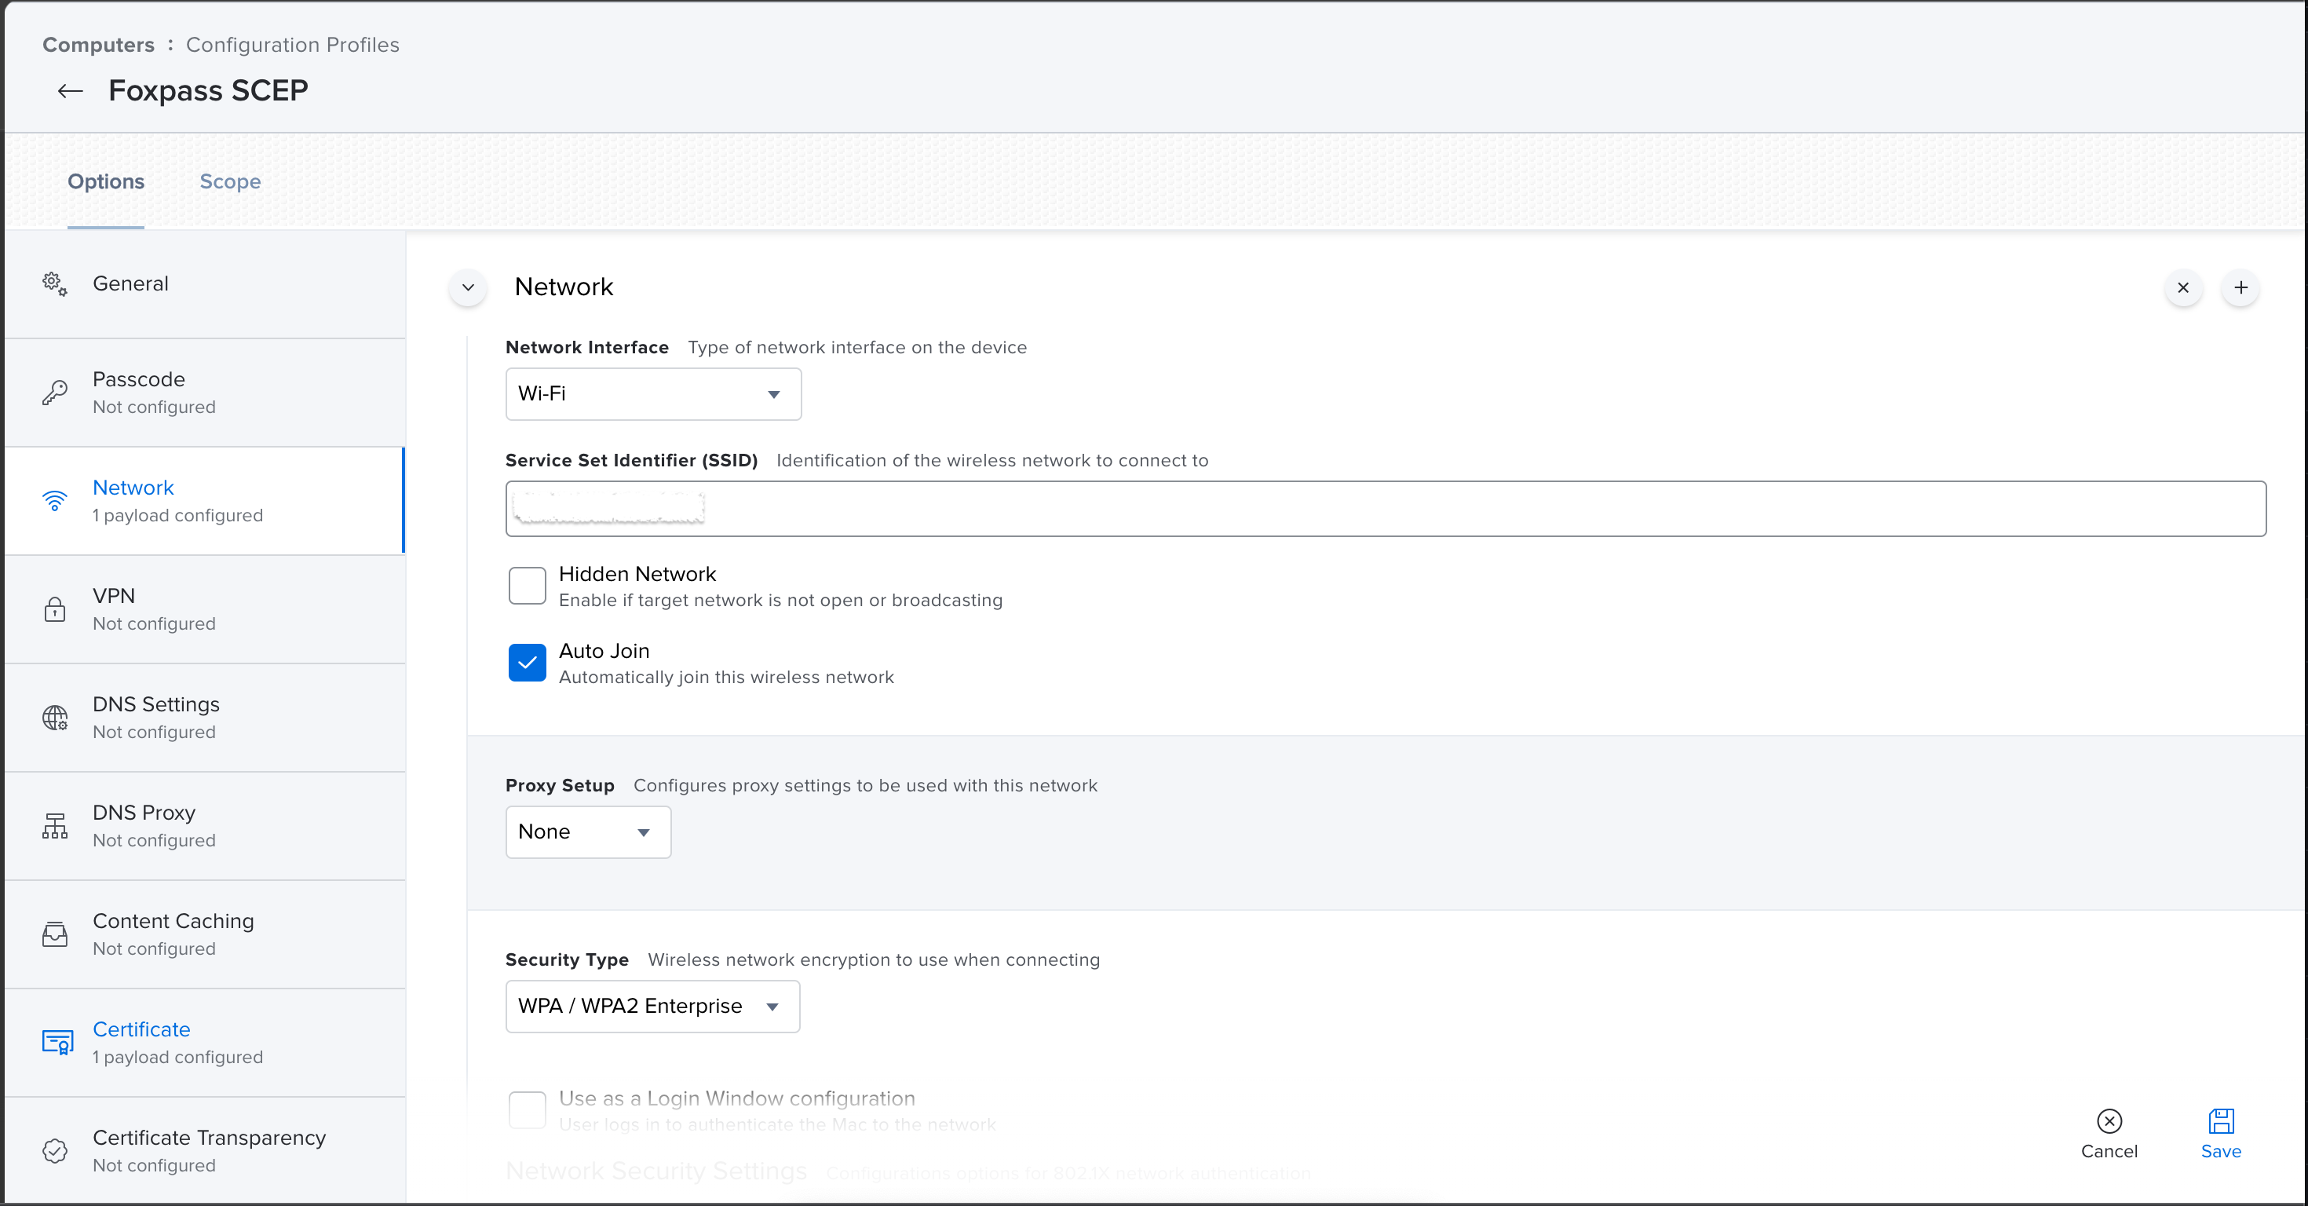The width and height of the screenshot is (2308, 1206).
Task: Click the Certificate payload icon
Action: tap(57, 1042)
